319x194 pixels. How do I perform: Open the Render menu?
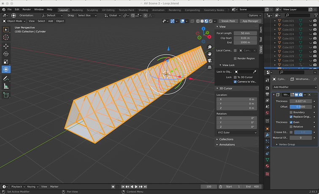[x=27, y=10]
